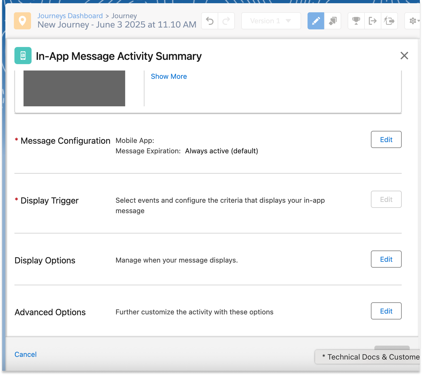Open the gear settings dropdown
This screenshot has height=375, width=422.
click(413, 21)
